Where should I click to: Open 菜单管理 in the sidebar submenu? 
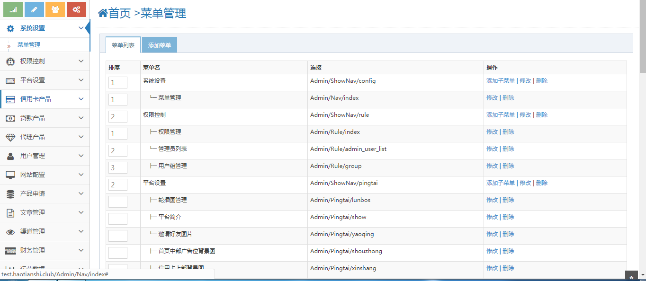29,45
